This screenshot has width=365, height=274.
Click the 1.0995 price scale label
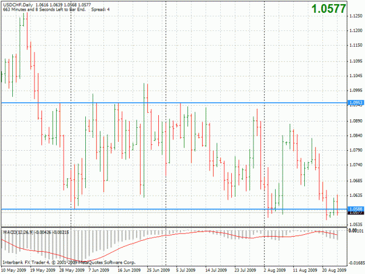point(356,91)
